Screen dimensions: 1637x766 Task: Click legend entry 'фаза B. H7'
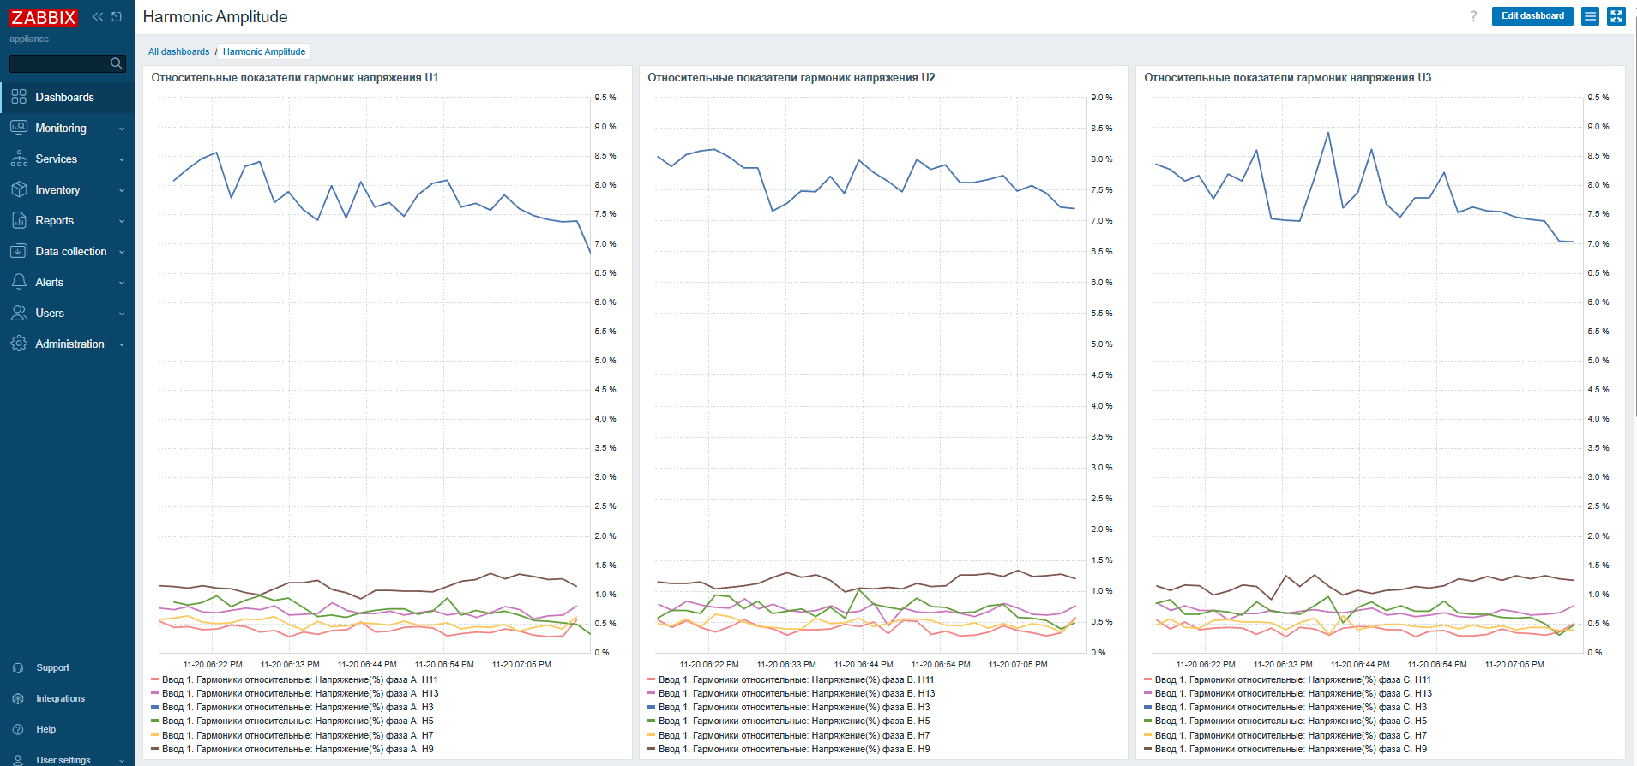(x=794, y=735)
